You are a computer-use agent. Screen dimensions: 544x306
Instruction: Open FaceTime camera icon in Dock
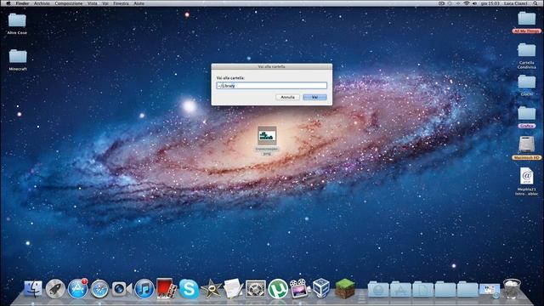click(122, 289)
